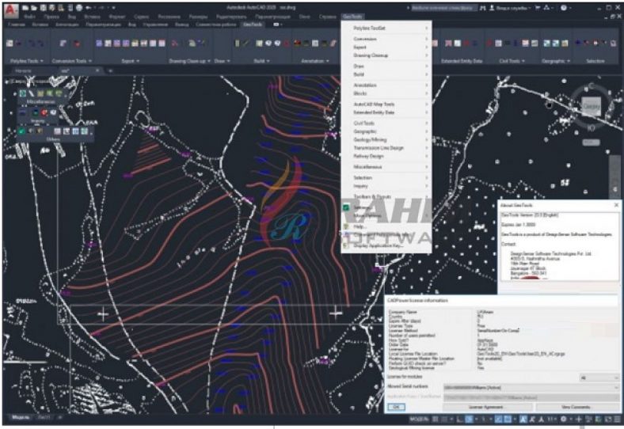
Task: Expand the Build panel dropdown
Action: (268, 61)
